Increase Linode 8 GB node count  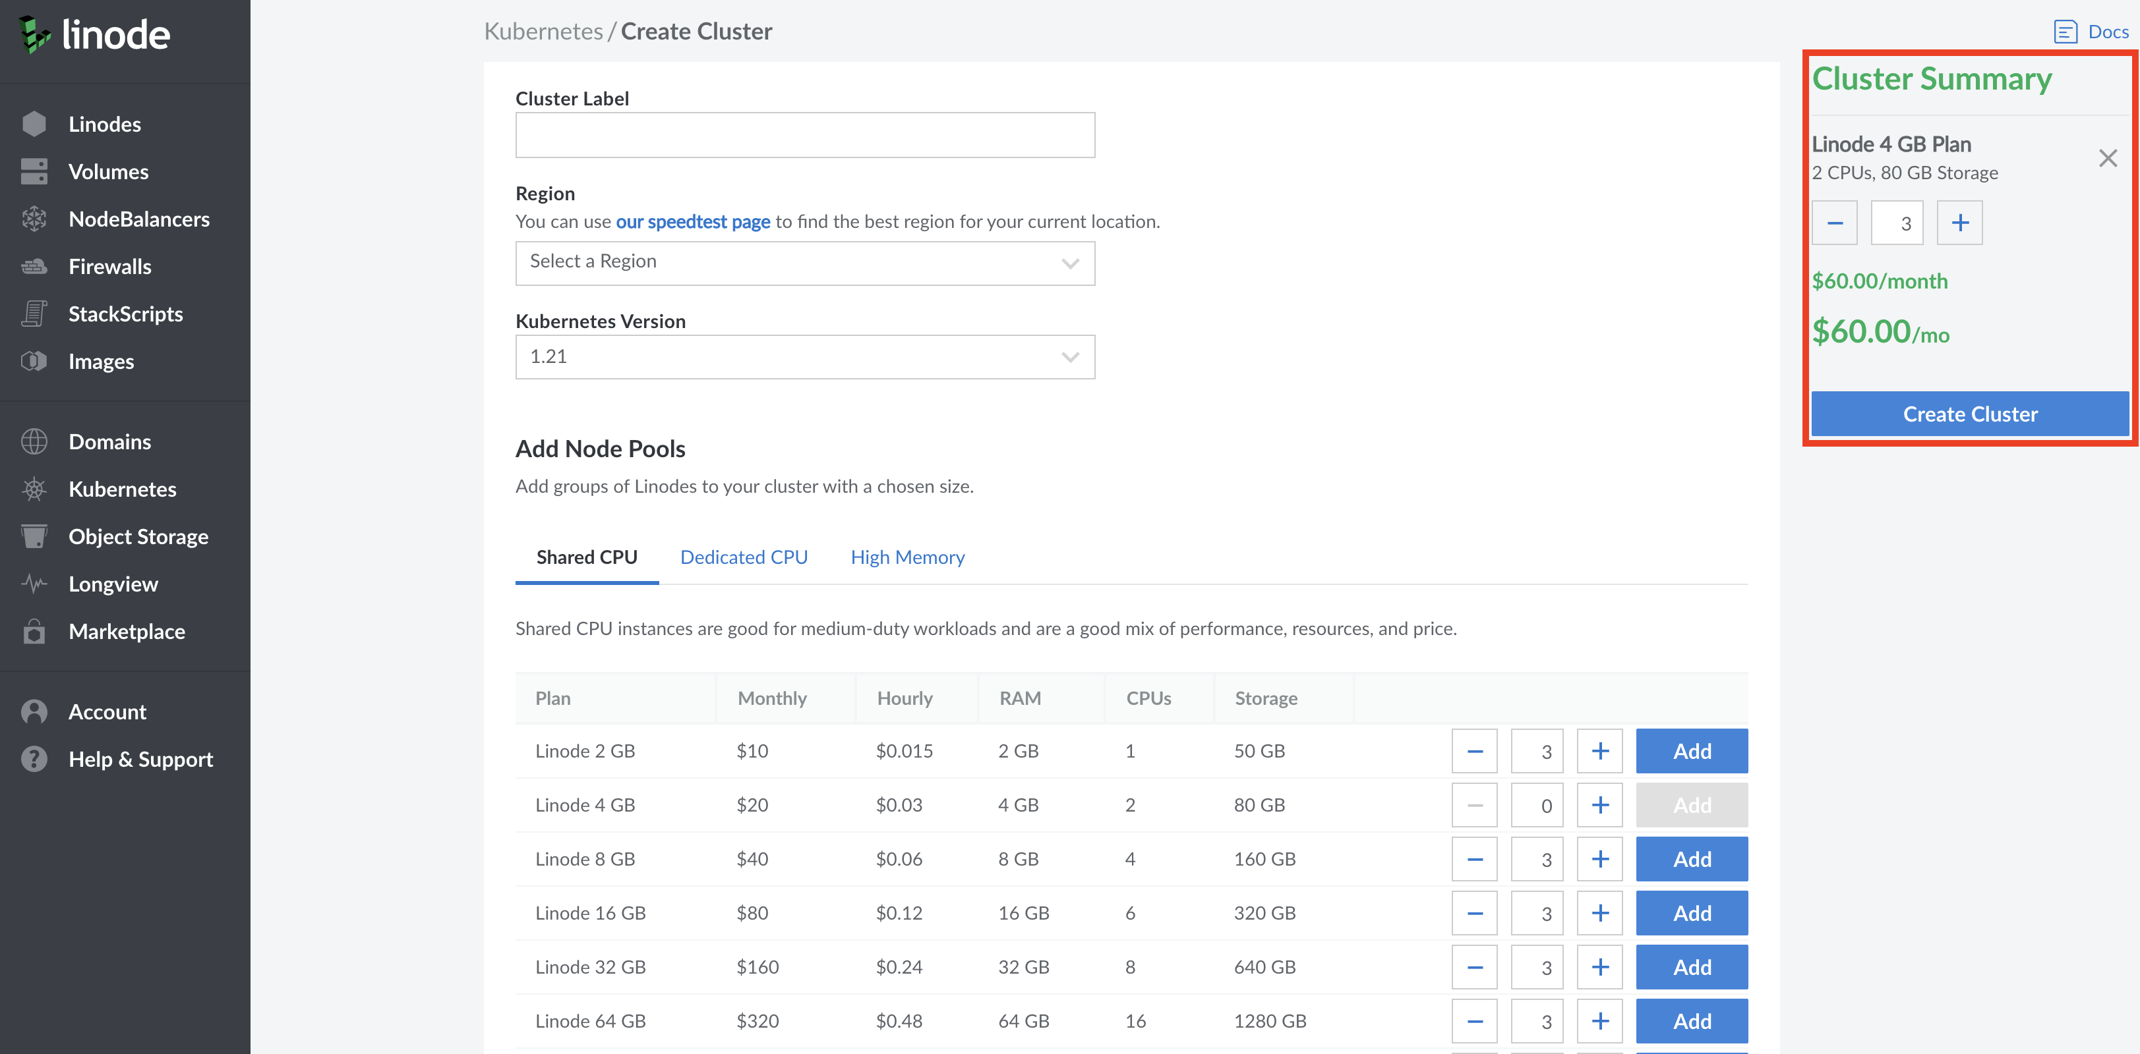(1600, 859)
